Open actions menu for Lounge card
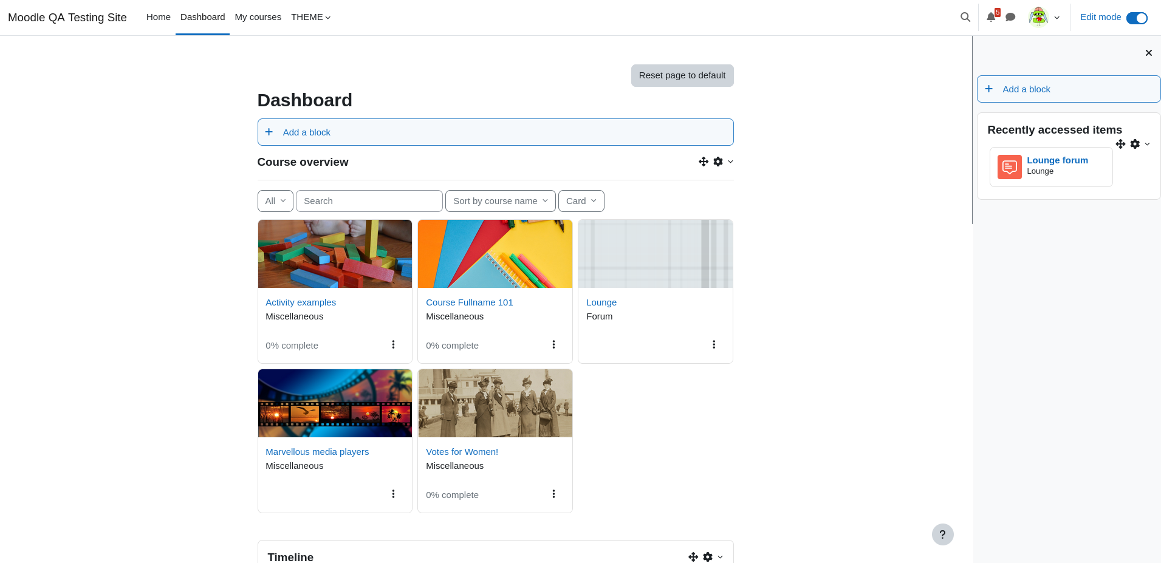This screenshot has height=563, width=1161. coord(714,344)
